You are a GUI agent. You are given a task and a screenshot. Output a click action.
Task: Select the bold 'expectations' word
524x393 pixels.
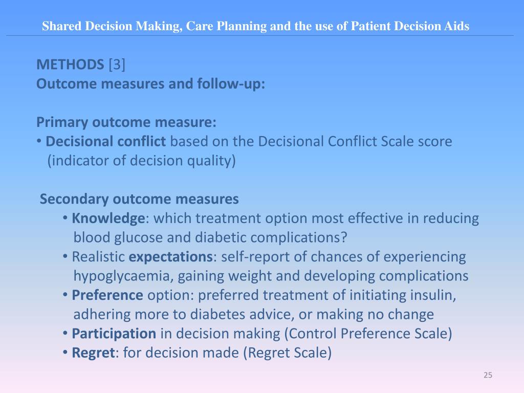tap(171, 257)
